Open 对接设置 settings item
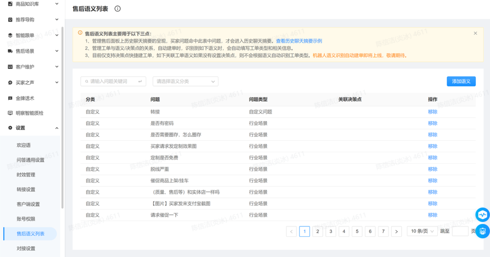490x257 pixels. point(26,248)
